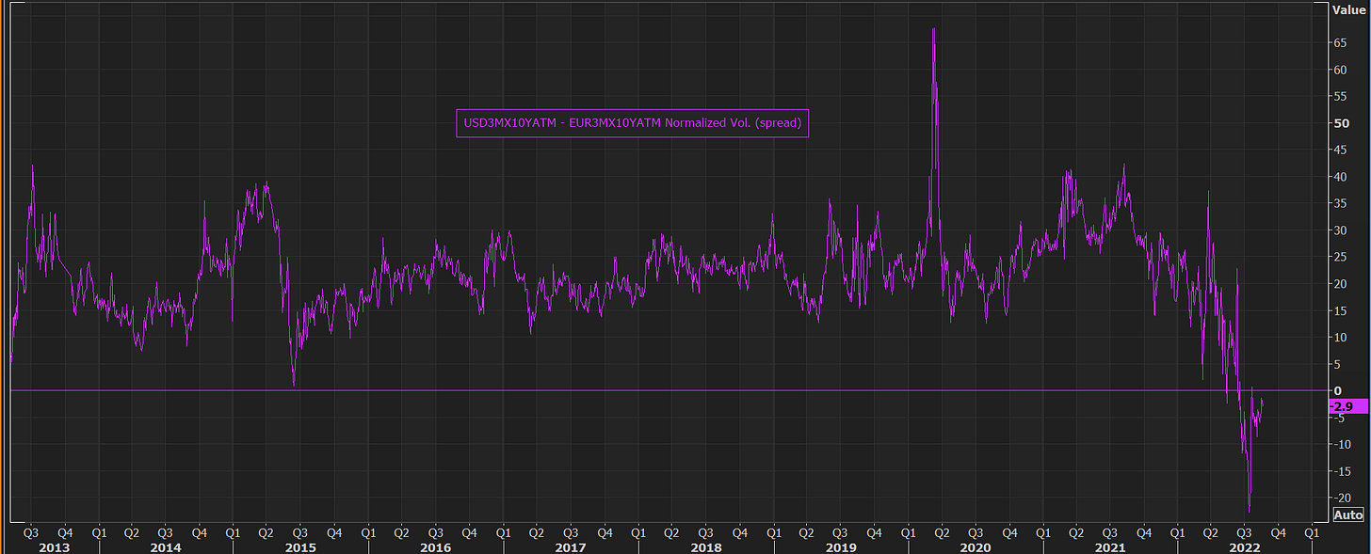Click the 30 tick on value axis
This screenshot has height=554, width=1371.
click(x=1338, y=230)
